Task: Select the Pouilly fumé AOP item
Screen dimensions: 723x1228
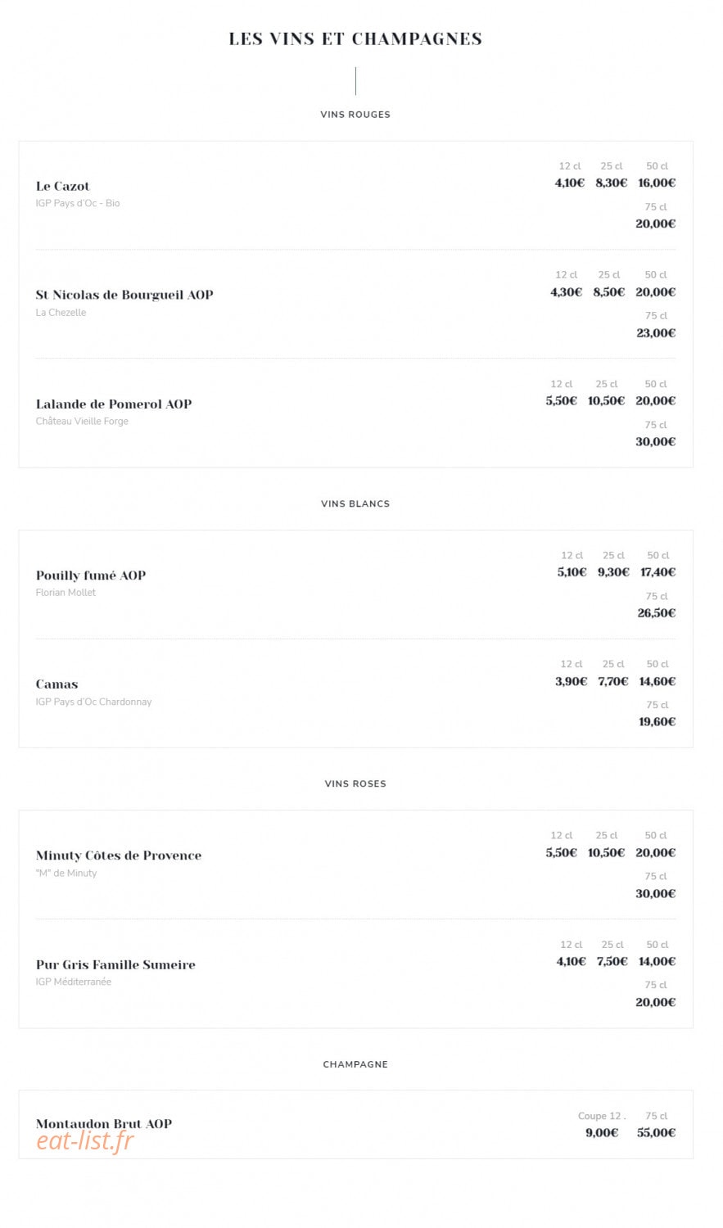Action: click(91, 576)
